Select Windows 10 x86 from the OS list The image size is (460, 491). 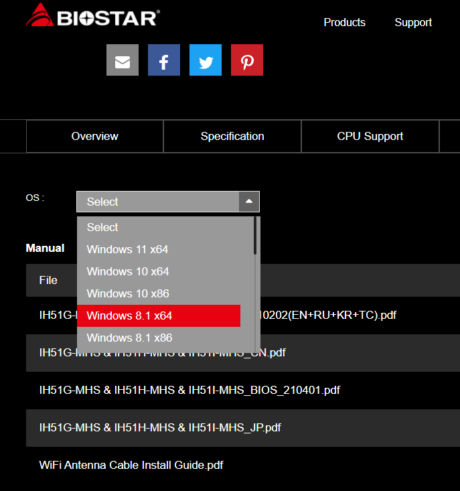159,293
